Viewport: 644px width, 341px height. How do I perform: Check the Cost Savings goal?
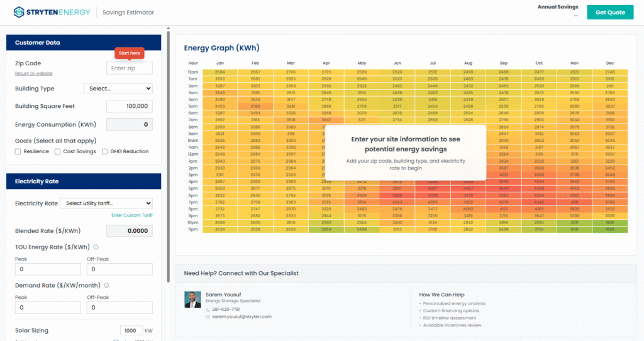58,151
